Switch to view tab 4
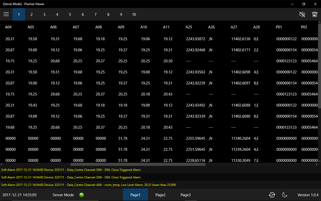This screenshot has height=201, width=321. 57,14
